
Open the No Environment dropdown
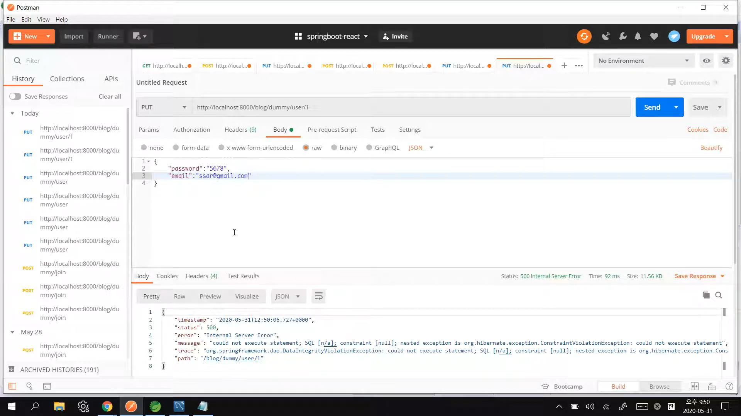pos(644,60)
